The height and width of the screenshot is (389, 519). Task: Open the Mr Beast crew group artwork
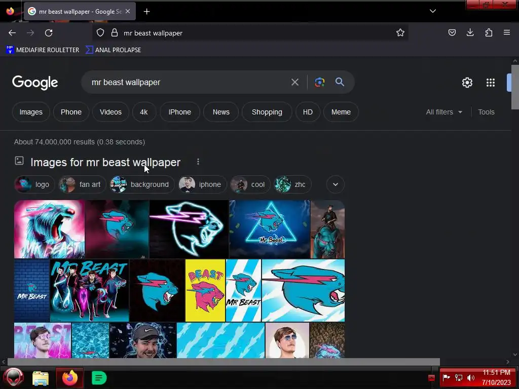tap(89, 290)
